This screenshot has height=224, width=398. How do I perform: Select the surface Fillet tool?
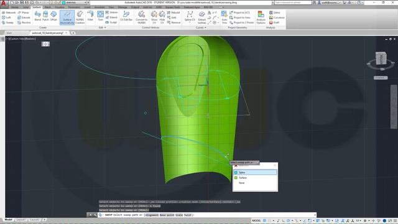90,16
